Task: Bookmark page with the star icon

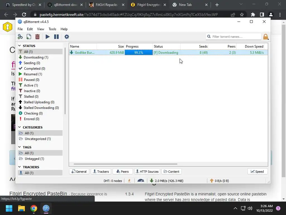Action: pyautogui.click(x=242, y=15)
